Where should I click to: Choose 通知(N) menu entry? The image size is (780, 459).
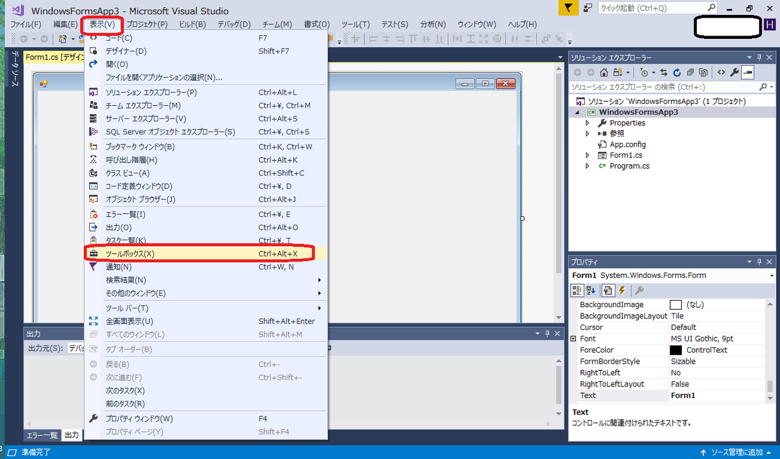(x=206, y=266)
